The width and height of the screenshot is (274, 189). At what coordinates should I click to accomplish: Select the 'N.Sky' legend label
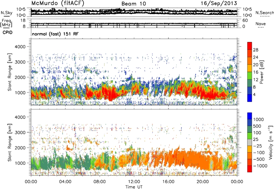click(x=7, y=13)
